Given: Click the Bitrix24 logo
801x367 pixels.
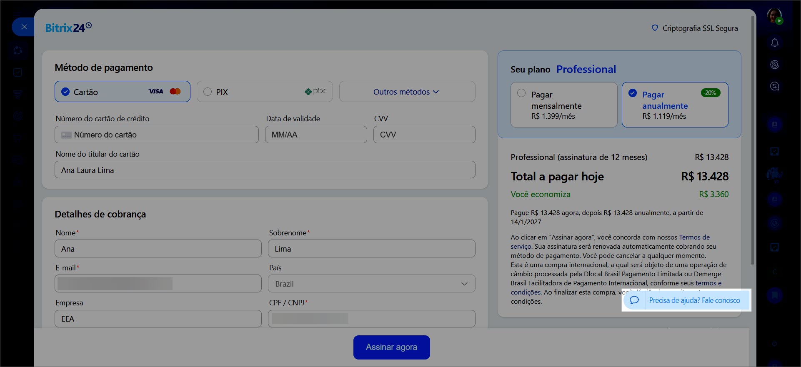Looking at the screenshot, I should pyautogui.click(x=68, y=28).
